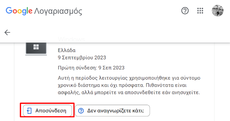Click the word ασφαλής in the session note

(x=69, y=93)
